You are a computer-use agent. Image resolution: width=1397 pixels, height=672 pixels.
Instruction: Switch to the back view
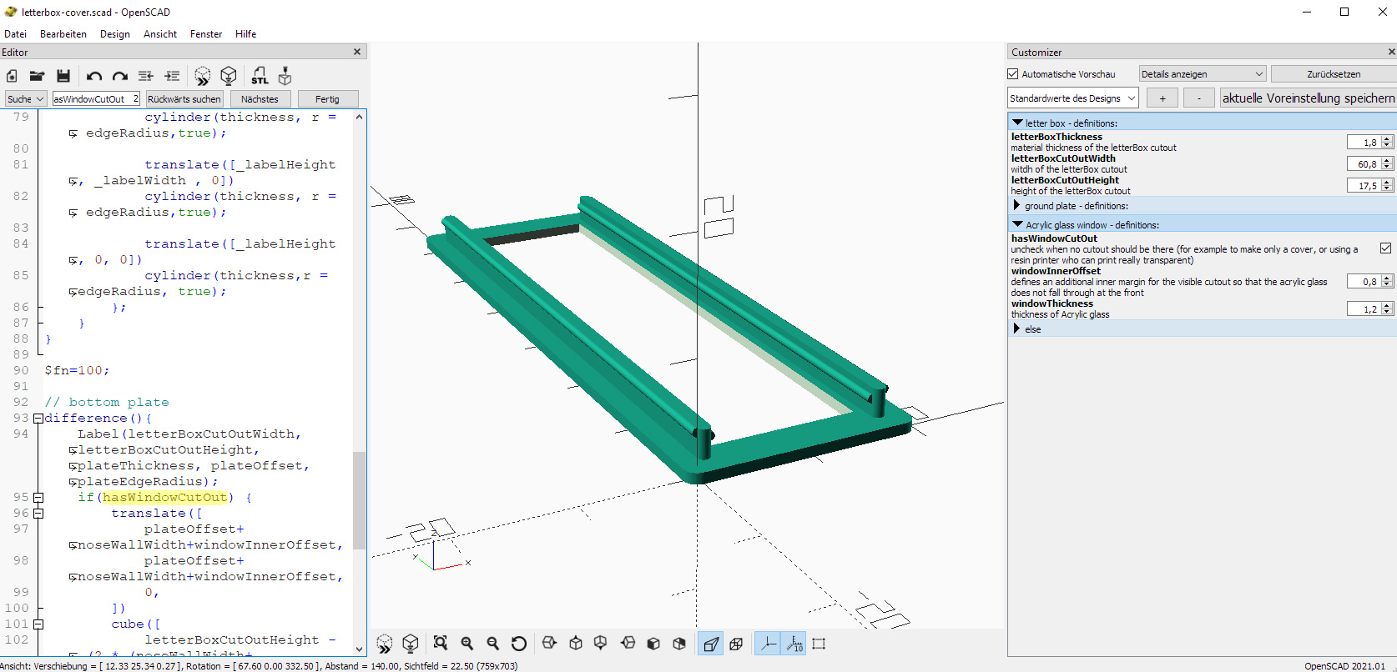pyautogui.click(x=679, y=643)
